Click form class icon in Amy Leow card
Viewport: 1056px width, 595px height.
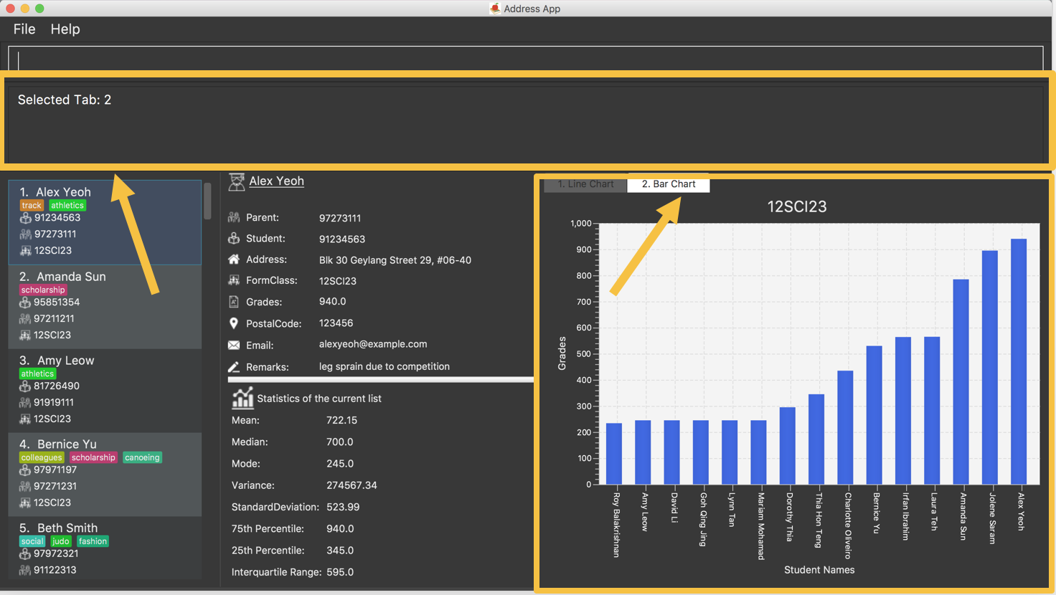pos(25,419)
